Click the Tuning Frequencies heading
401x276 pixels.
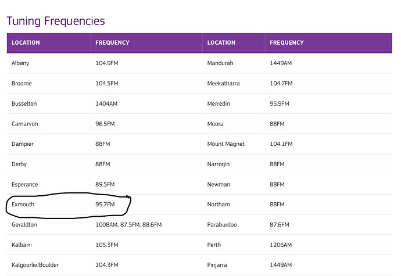click(x=56, y=21)
